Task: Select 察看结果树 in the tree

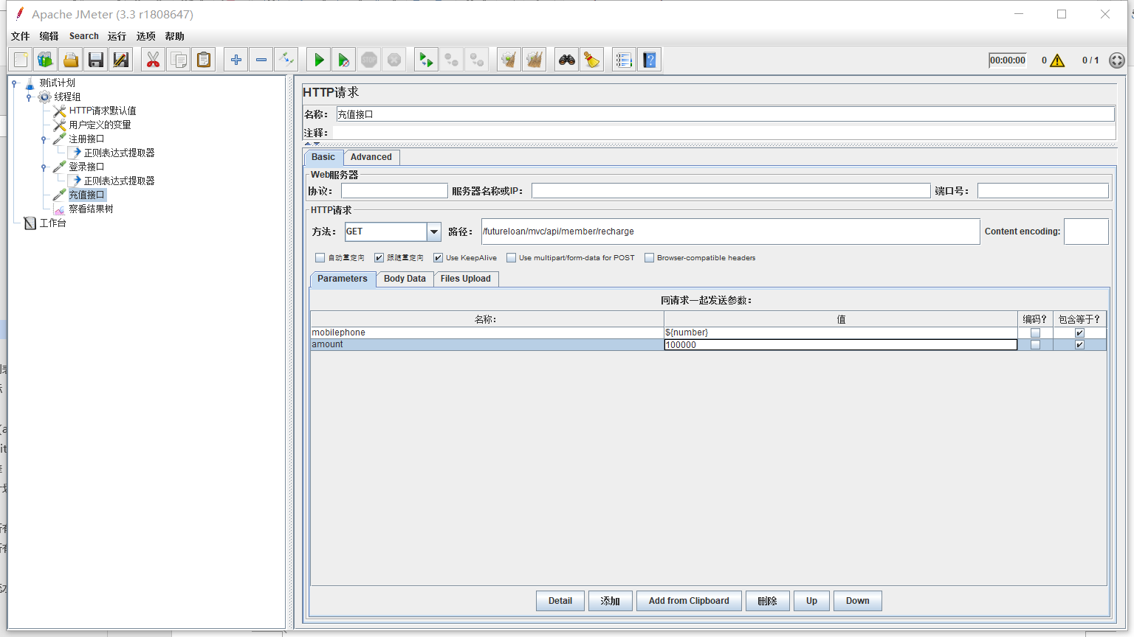Action: coord(91,209)
